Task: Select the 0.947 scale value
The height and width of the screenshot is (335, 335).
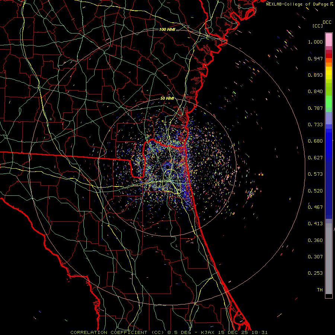Action: tap(315, 58)
